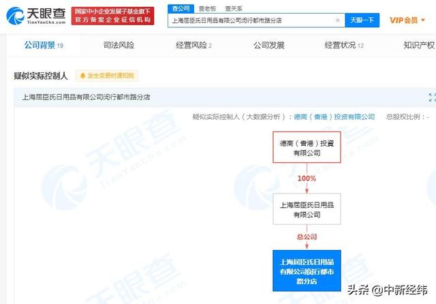Screen dimensions: 436x304
Task: Select the 上海屈臣氏日用品有限公司 chart node
Action: (x=307, y=209)
